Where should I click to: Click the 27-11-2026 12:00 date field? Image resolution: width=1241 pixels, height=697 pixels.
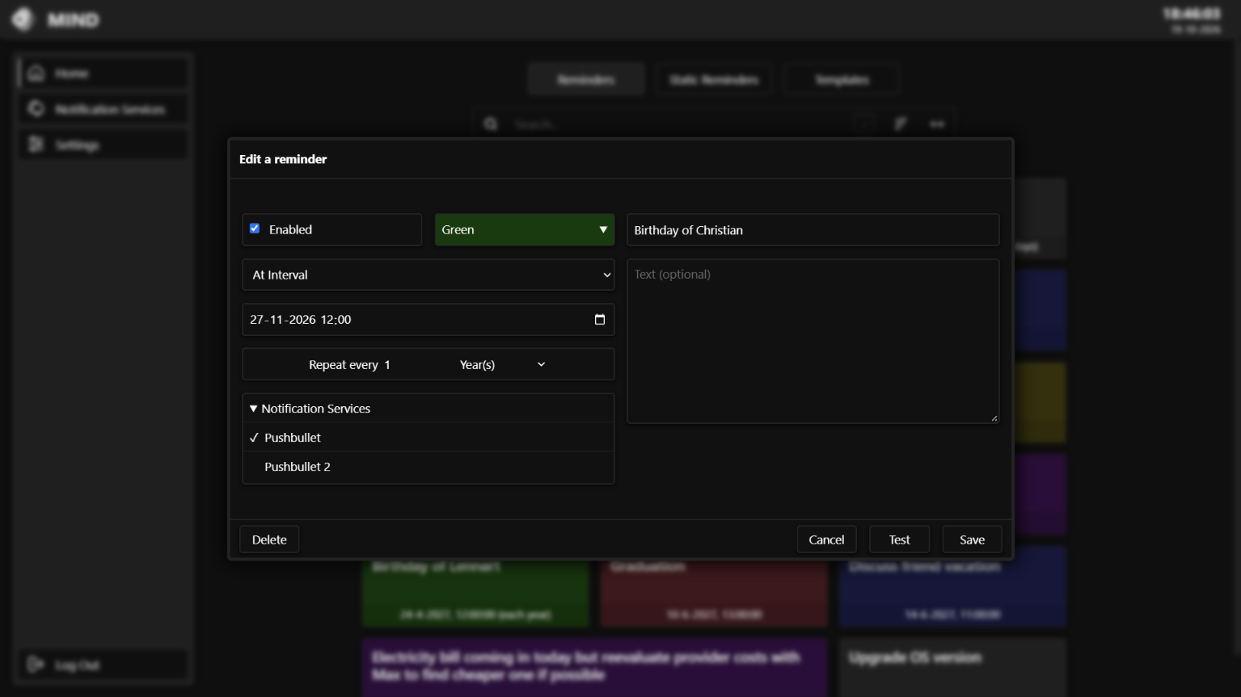[428, 320]
